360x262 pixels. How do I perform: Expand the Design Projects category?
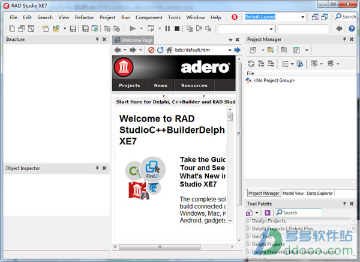[248, 221]
